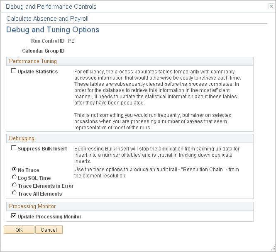Viewport: 276px width, 252px height.
Task: Confirm settings with the OK button
Action: click(19, 230)
